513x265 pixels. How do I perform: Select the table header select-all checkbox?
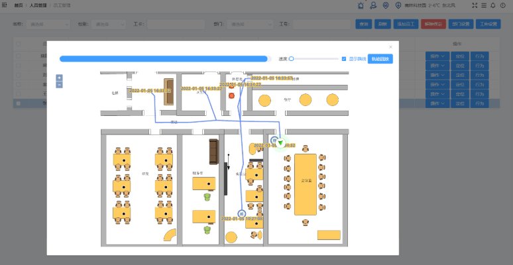[x=19, y=44]
